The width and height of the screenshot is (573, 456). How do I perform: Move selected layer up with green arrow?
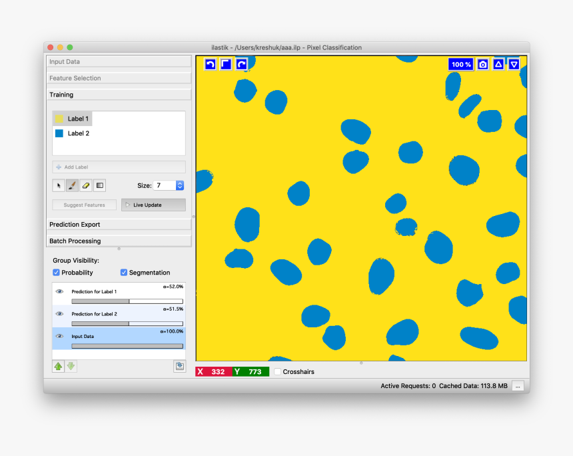[x=57, y=366]
